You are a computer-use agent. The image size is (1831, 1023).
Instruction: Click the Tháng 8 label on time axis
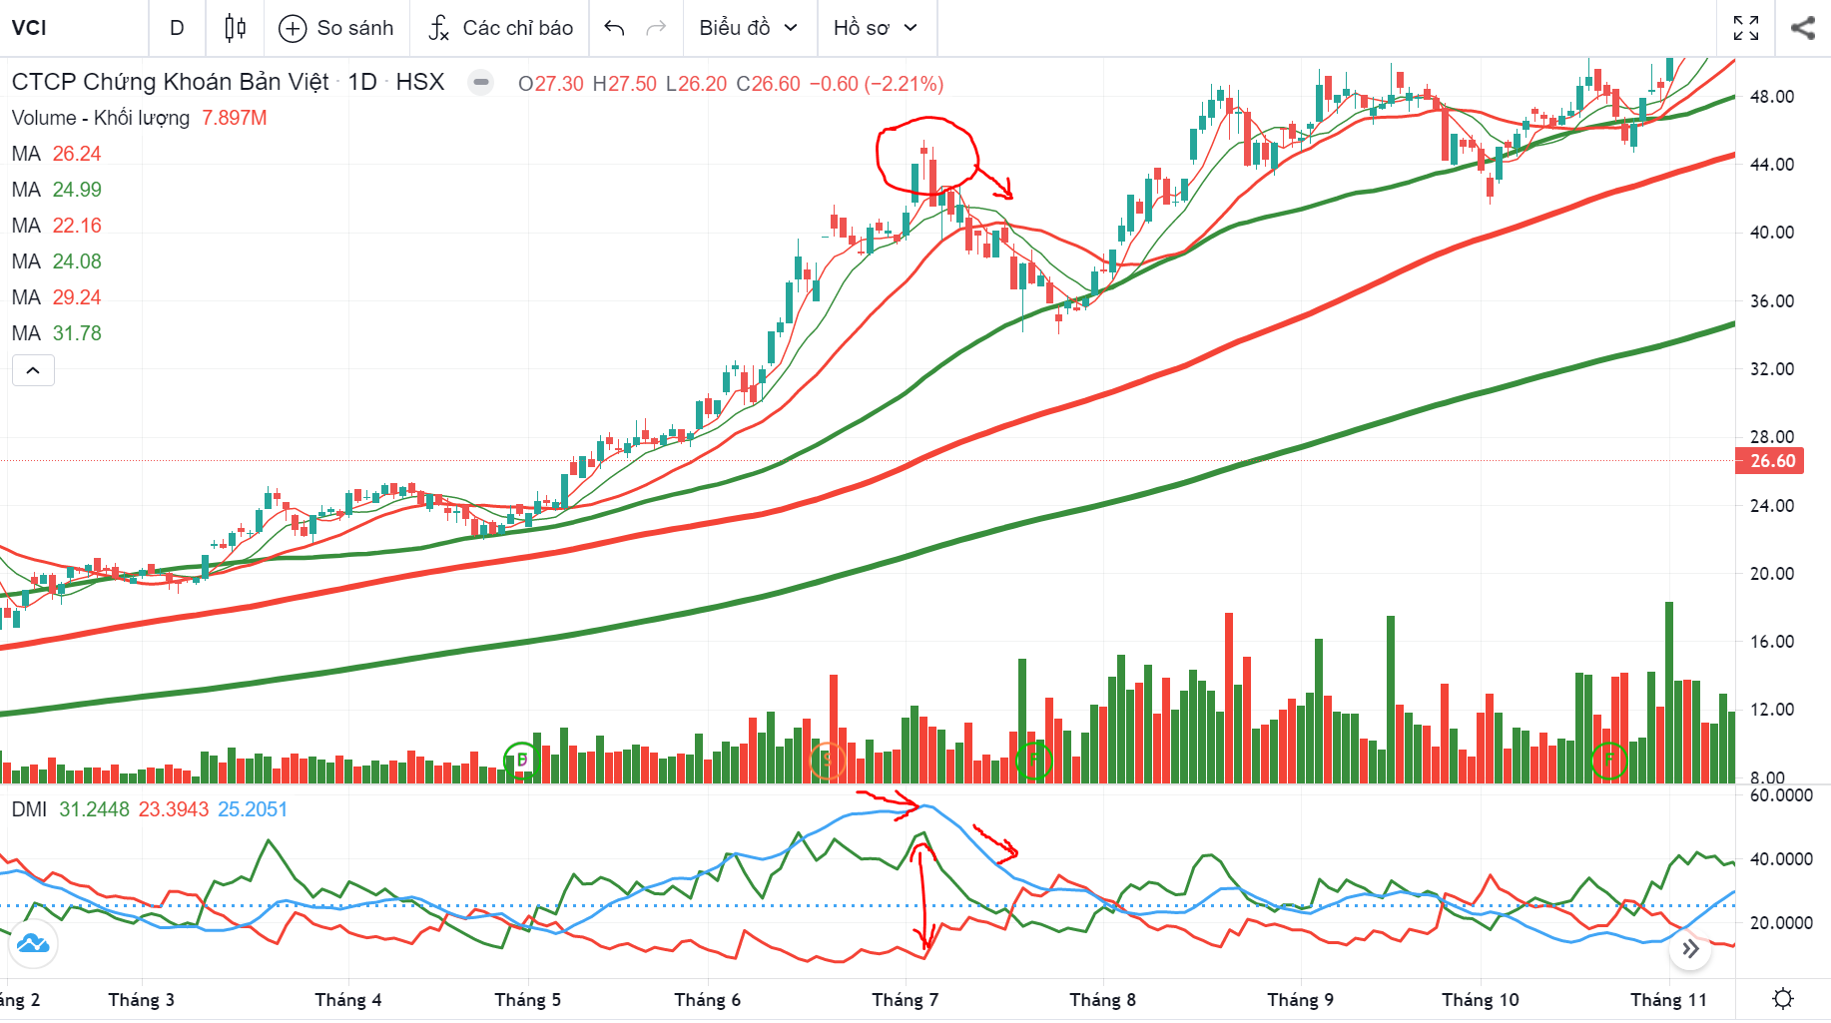[1102, 1000]
